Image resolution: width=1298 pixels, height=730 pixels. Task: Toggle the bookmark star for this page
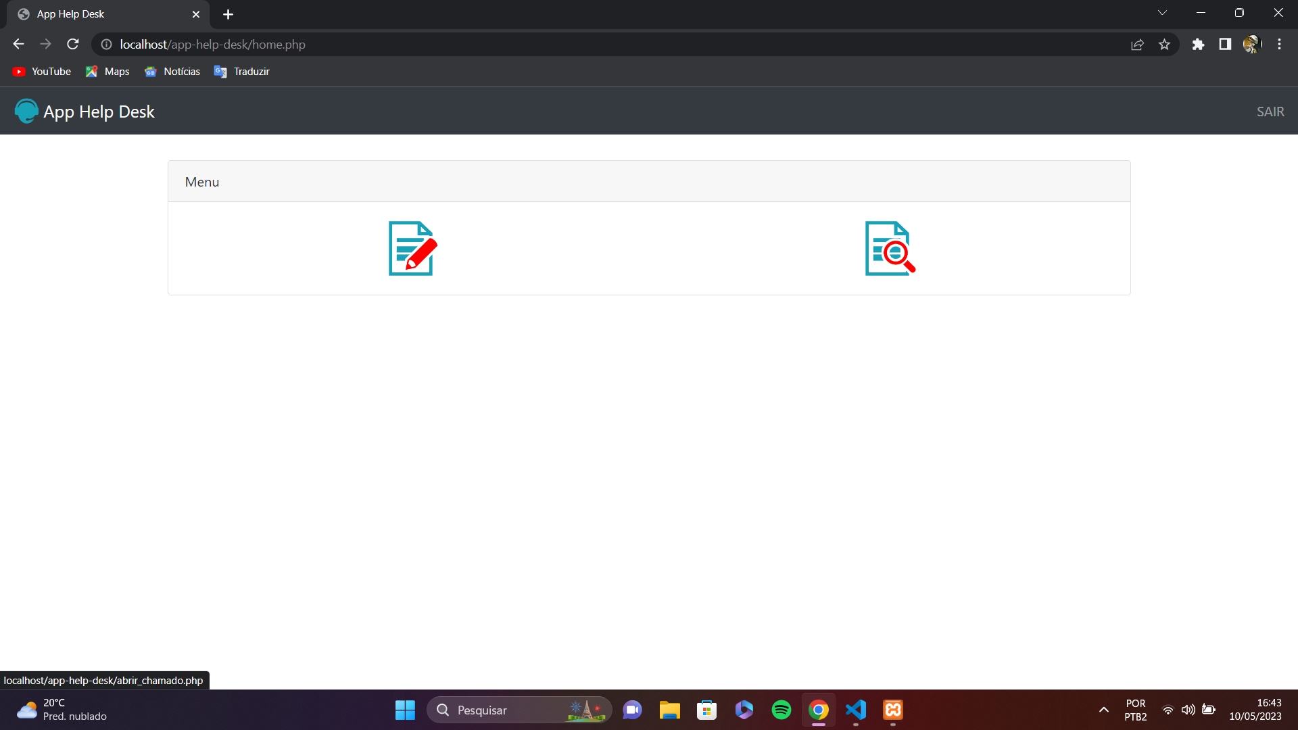(1165, 44)
